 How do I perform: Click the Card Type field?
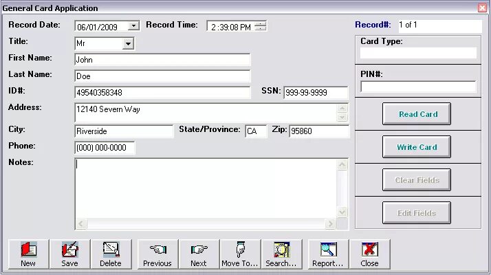[418, 53]
